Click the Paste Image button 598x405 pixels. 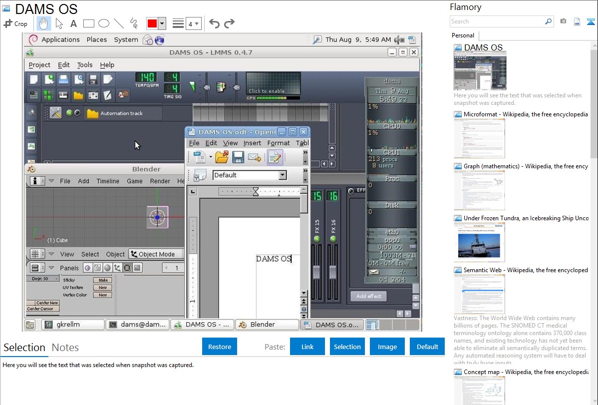tap(387, 347)
